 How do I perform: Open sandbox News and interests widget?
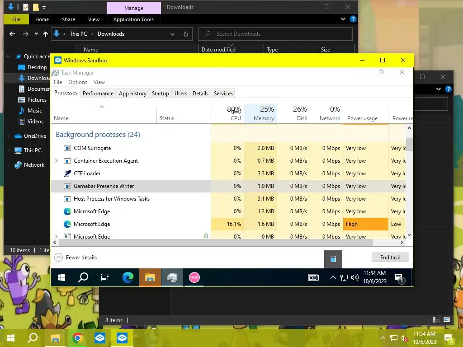pyautogui.click(x=313, y=277)
